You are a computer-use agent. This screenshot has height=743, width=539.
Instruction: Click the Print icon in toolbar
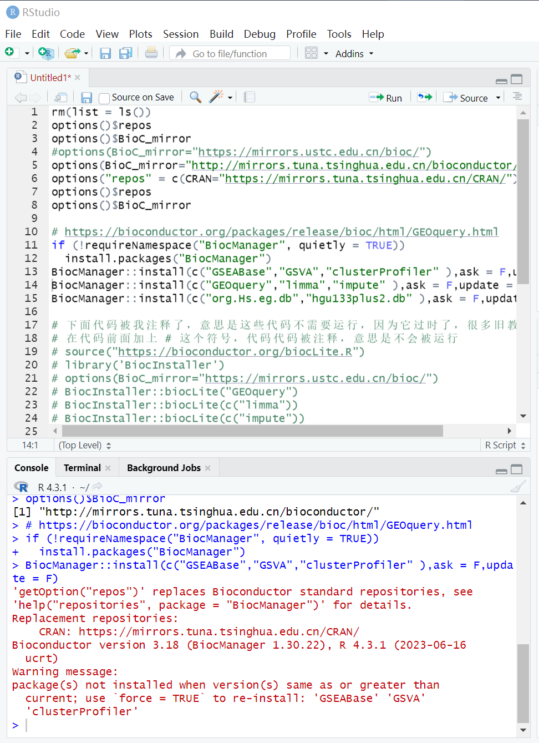point(151,53)
